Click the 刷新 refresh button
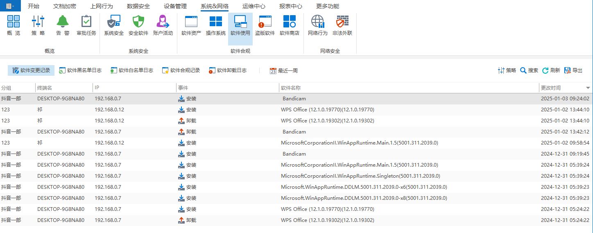593x233 pixels. point(551,70)
